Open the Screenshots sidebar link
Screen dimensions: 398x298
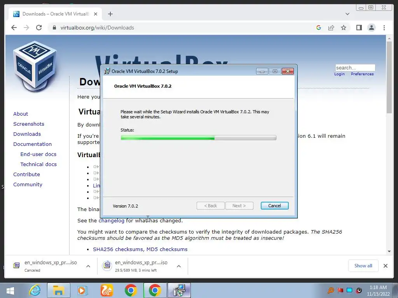coord(29,124)
